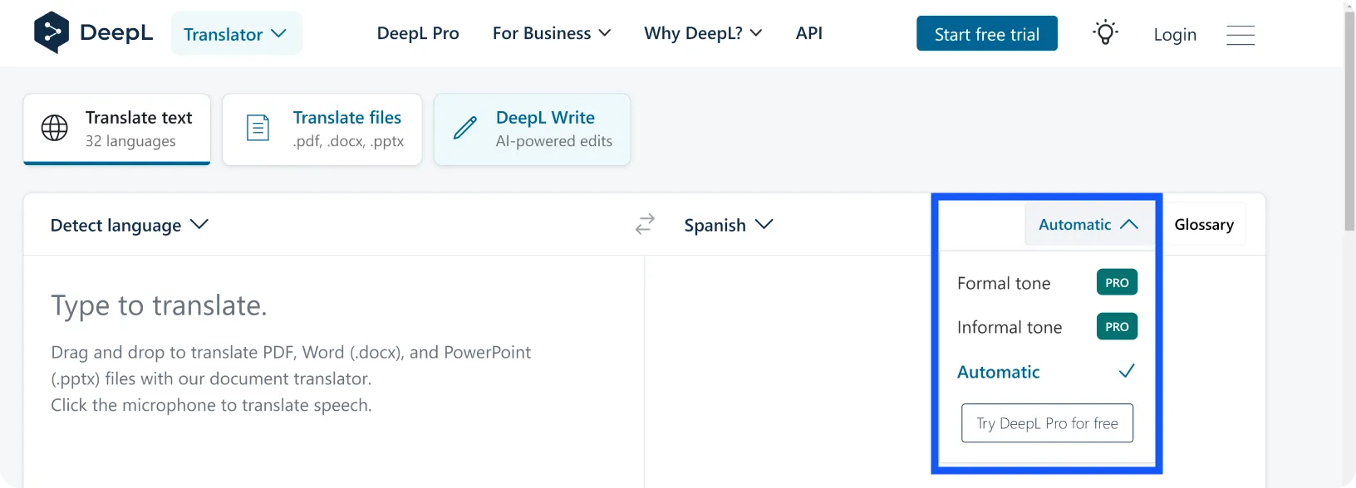Expand the For Business menu
The width and height of the screenshot is (1356, 488).
pyautogui.click(x=552, y=33)
